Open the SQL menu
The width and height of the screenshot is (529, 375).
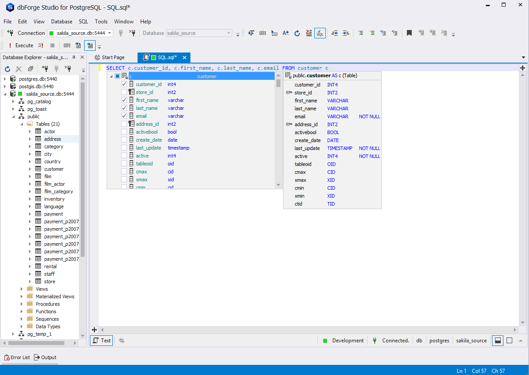click(x=83, y=21)
